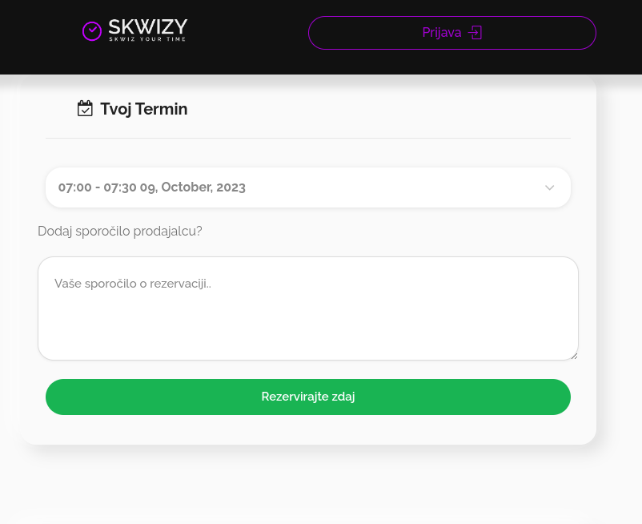Click the Skwizy clock logo icon
Screen dimensions: 642x524
pos(92,31)
